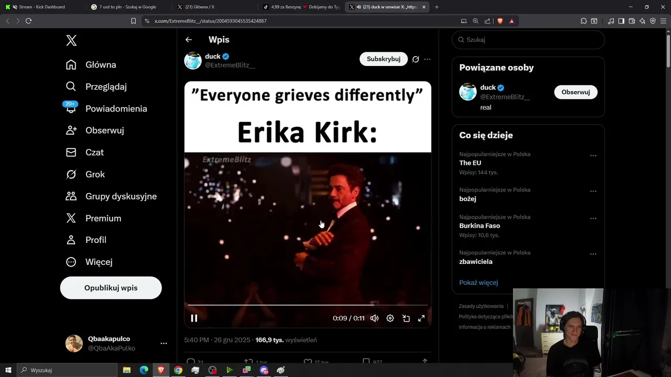Close the active duck X tab
Viewport: 671px width, 377px height.
[424, 7]
